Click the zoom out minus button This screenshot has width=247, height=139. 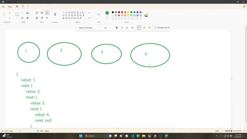222,131
